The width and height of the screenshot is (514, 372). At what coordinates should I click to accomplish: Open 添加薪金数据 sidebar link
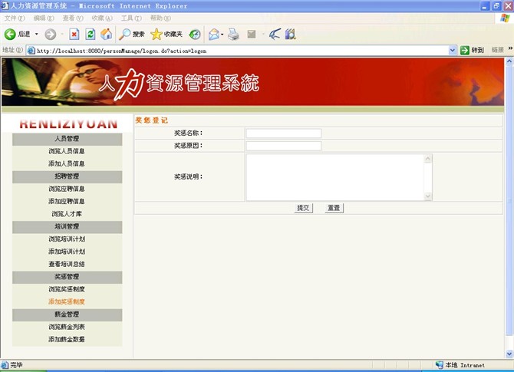67,339
